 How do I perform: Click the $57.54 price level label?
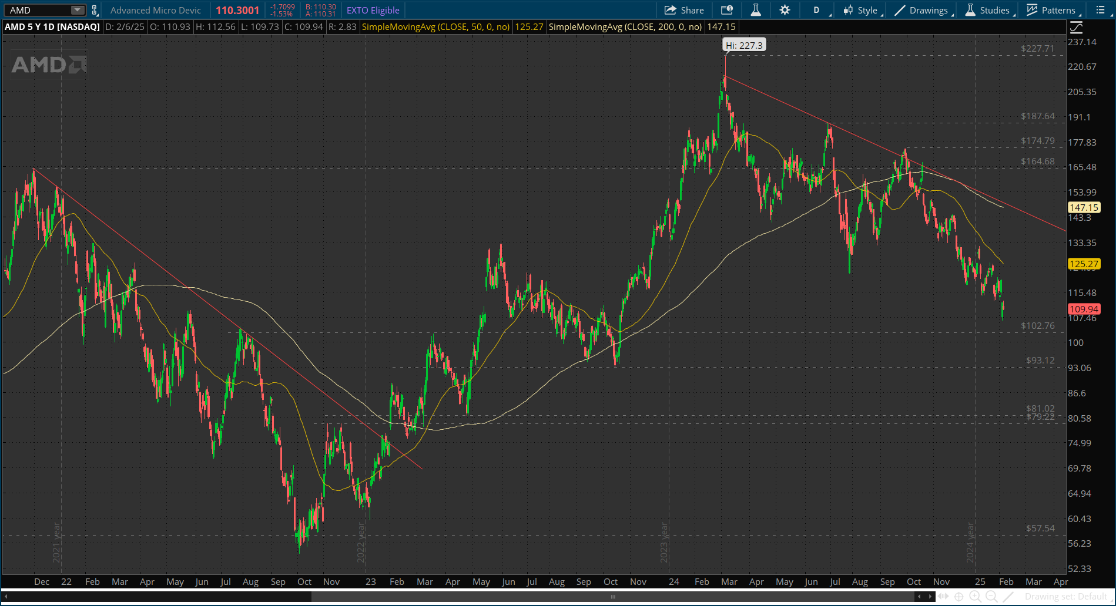(x=1040, y=528)
